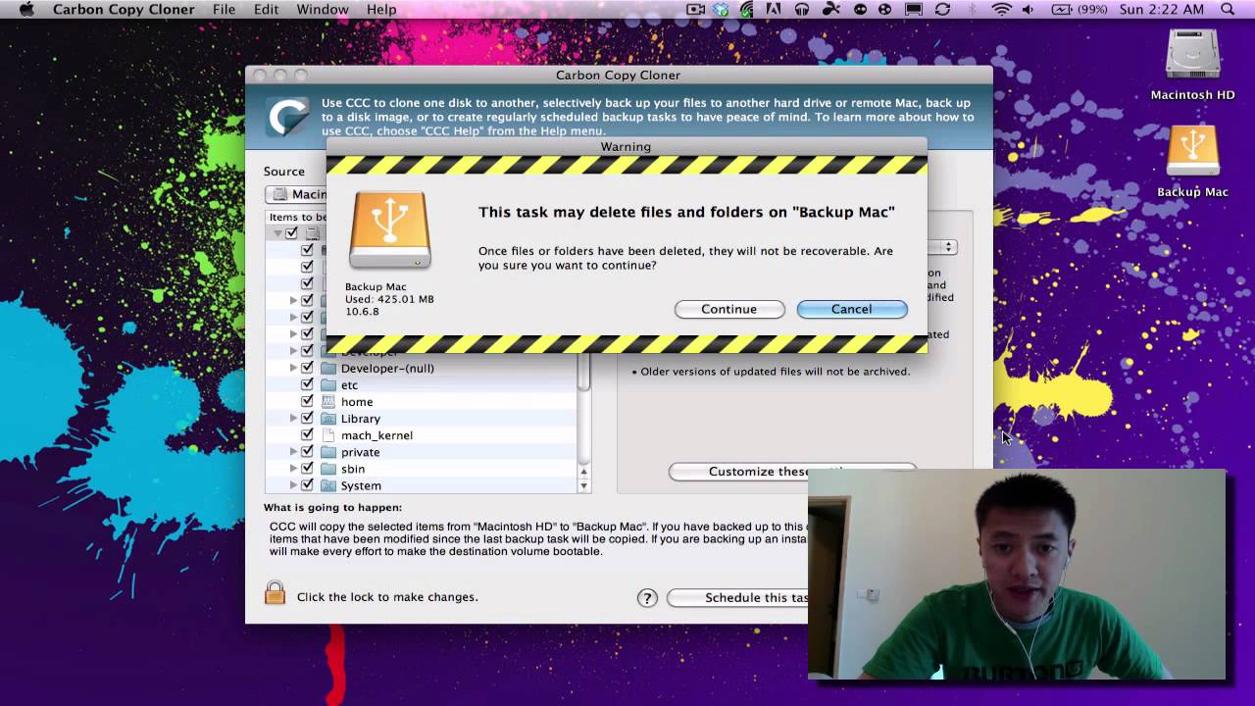
Task: Click the sbin folder icon
Action: (x=328, y=469)
